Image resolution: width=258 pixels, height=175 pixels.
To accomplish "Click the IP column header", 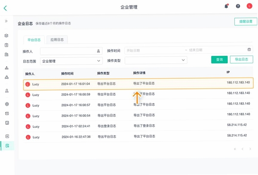I will (228, 72).
